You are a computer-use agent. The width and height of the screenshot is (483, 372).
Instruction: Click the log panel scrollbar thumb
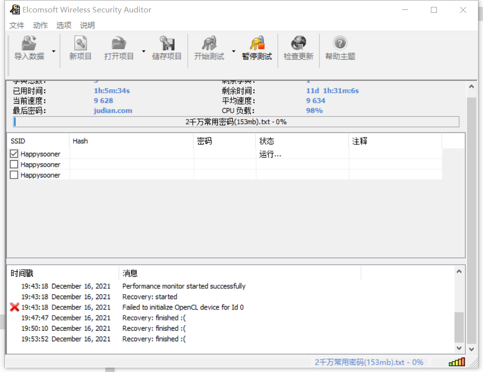(459, 327)
